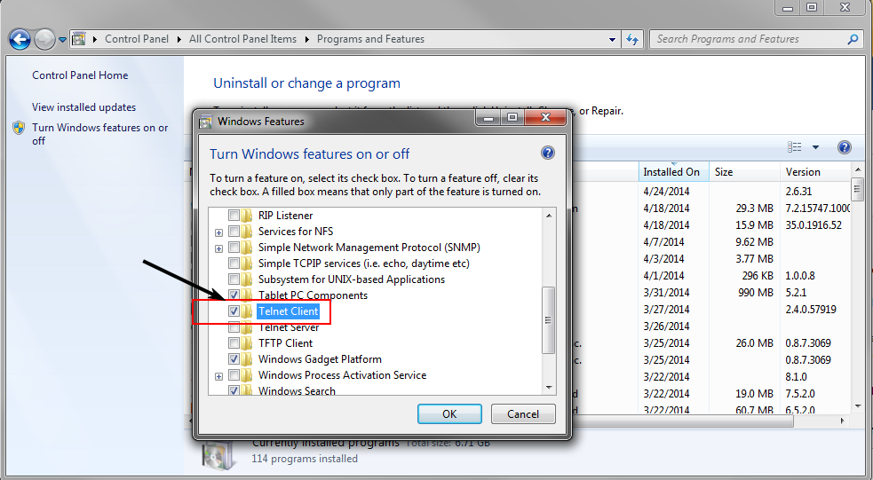The width and height of the screenshot is (873, 480).
Task: Select the Telnet Client feature label
Action: [x=289, y=311]
